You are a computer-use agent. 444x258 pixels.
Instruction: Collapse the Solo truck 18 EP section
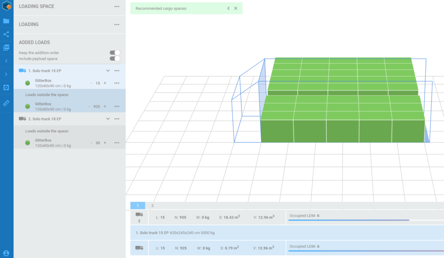pyautogui.click(x=108, y=119)
